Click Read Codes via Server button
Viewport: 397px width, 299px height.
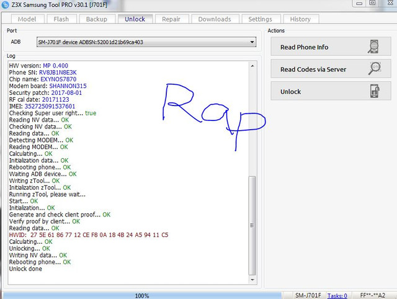[331, 69]
